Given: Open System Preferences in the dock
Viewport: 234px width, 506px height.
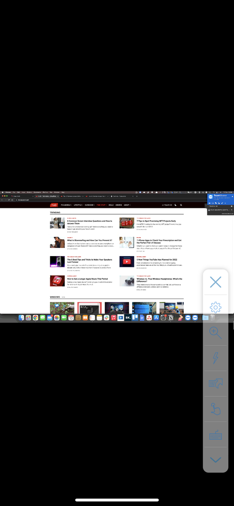Looking at the screenshot, I should (x=163, y=318).
